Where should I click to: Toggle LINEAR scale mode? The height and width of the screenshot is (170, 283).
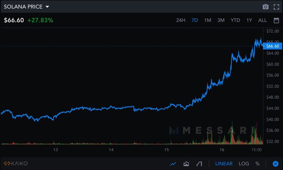click(224, 163)
